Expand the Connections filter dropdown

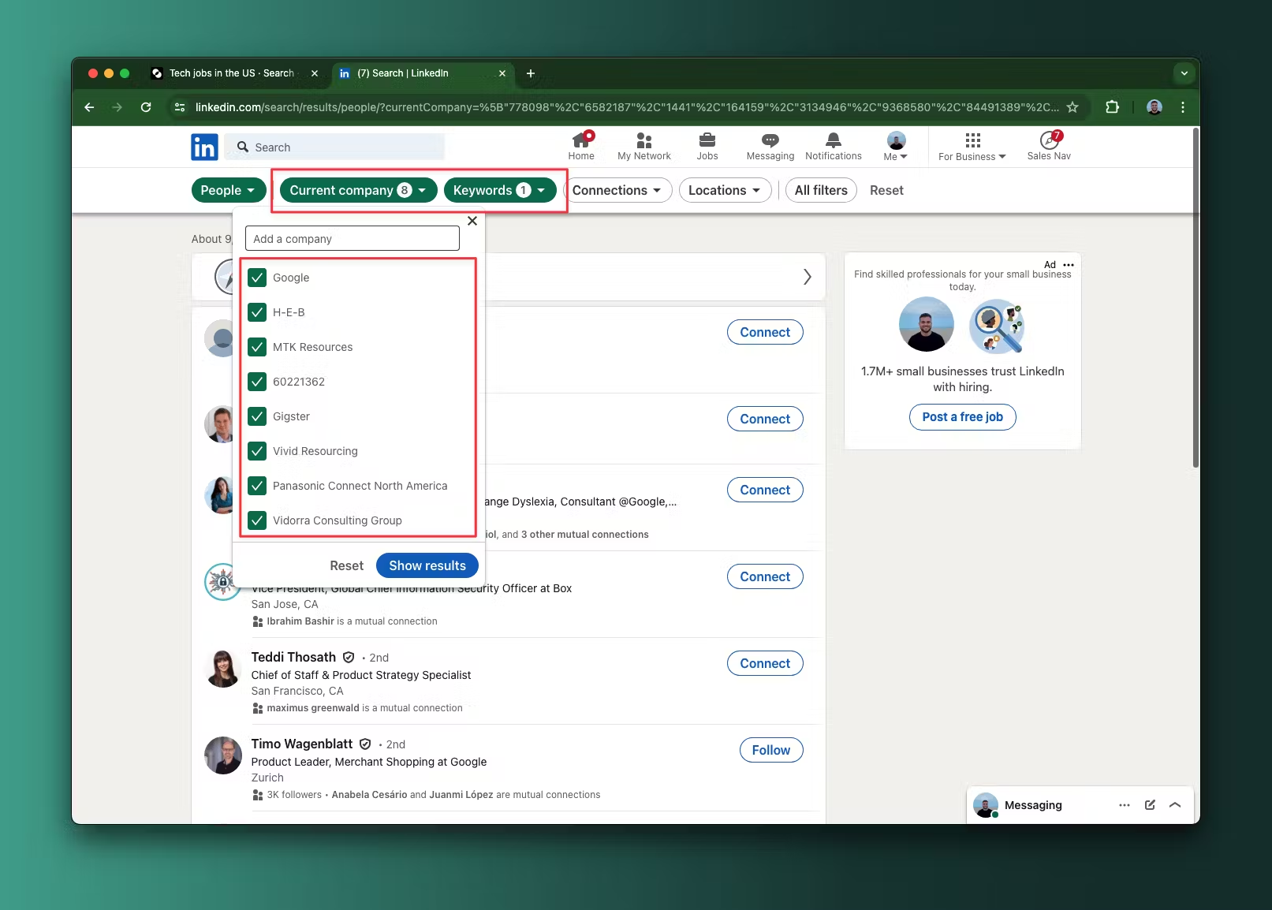617,190
